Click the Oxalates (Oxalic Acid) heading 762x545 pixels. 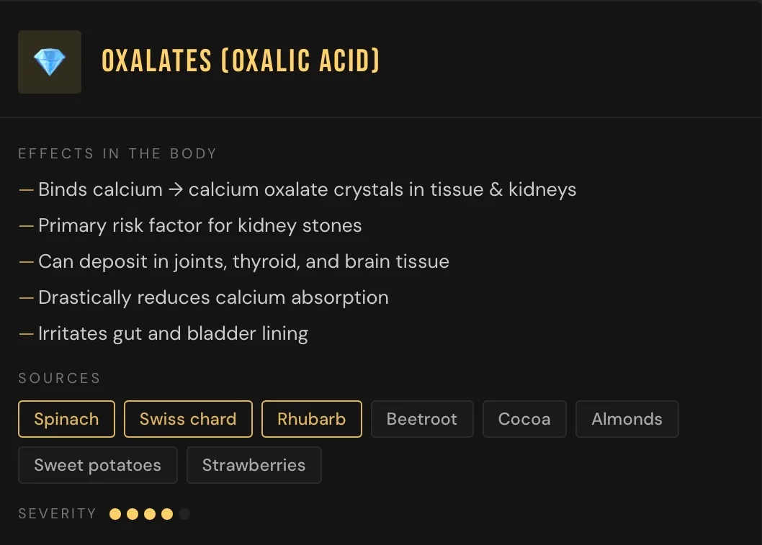pos(241,61)
